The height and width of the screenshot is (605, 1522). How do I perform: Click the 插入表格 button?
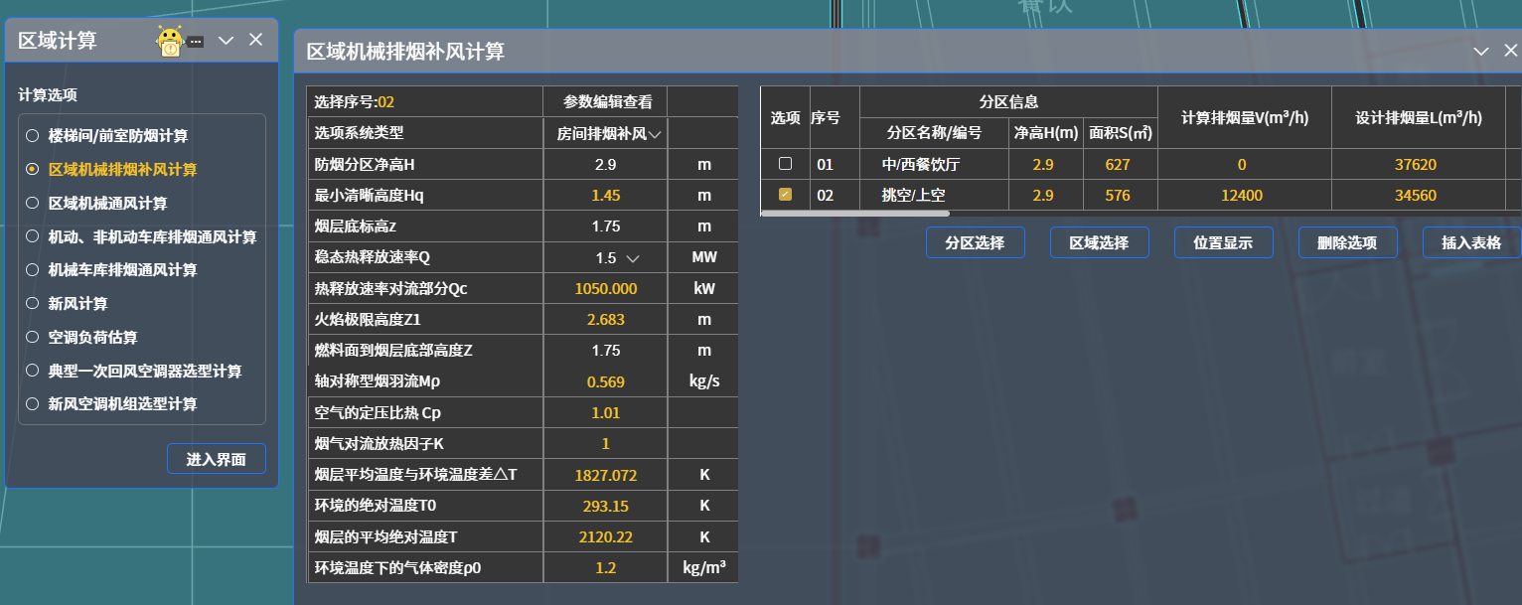(1471, 242)
